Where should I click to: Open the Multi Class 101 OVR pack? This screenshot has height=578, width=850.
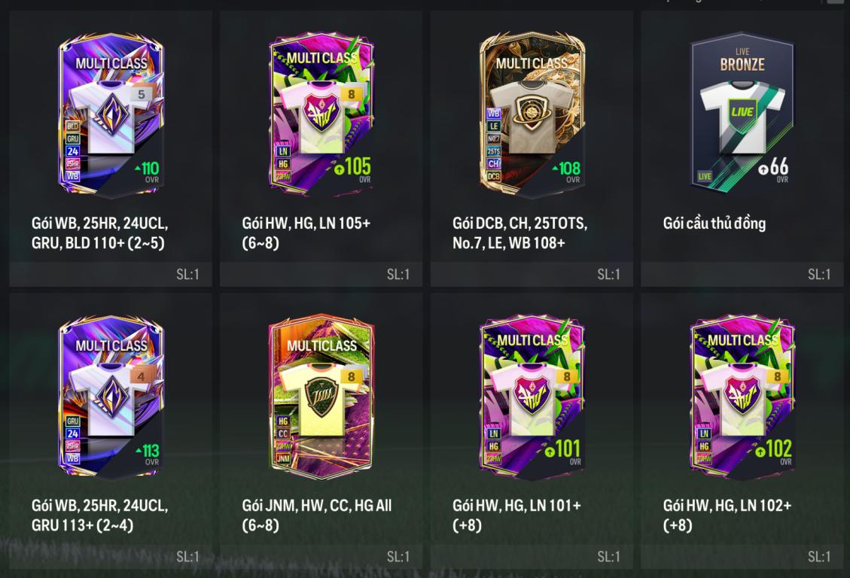point(532,397)
